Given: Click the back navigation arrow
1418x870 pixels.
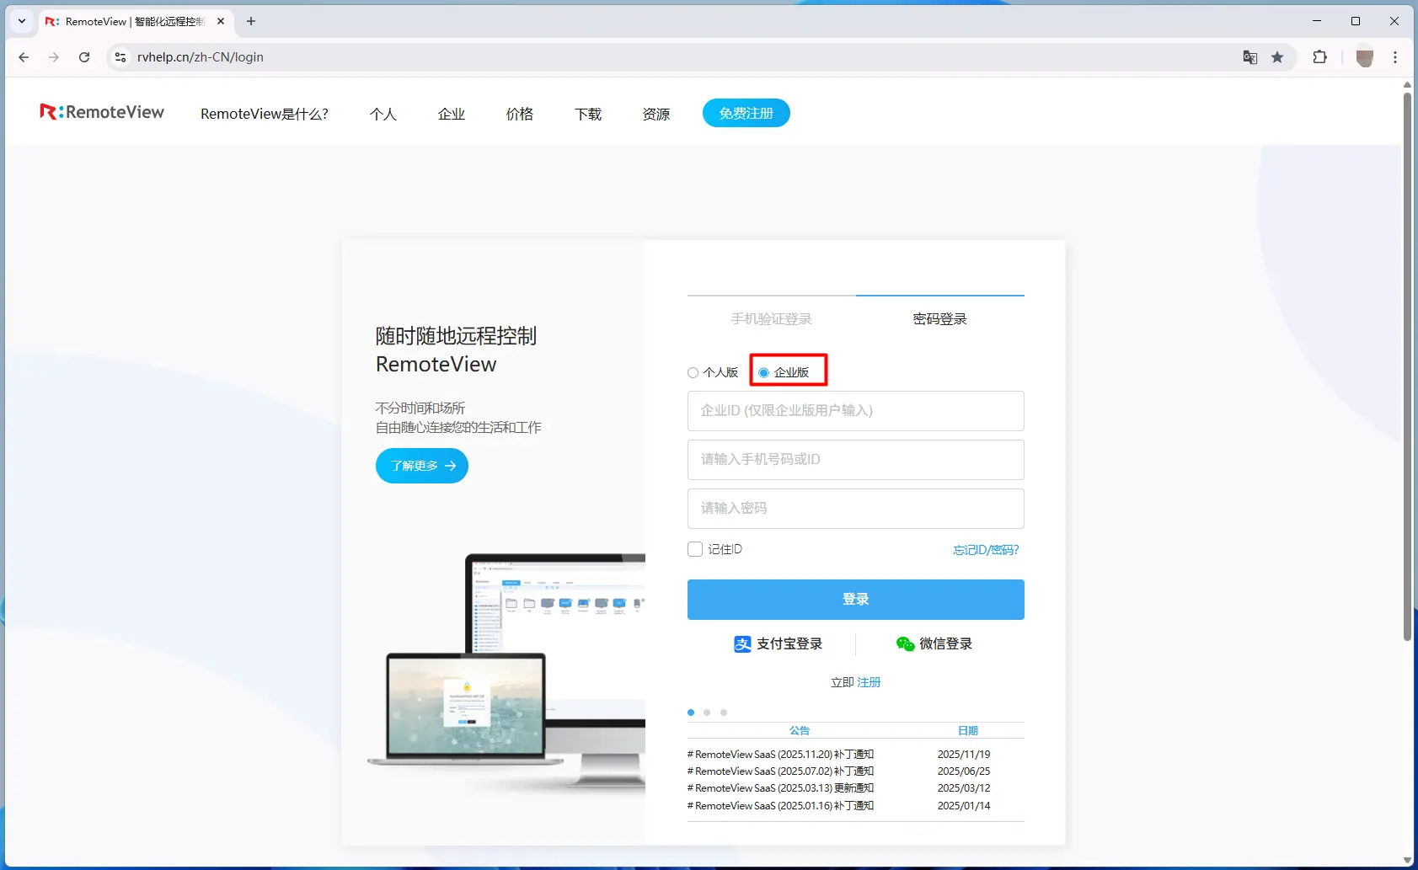Looking at the screenshot, I should (x=24, y=57).
